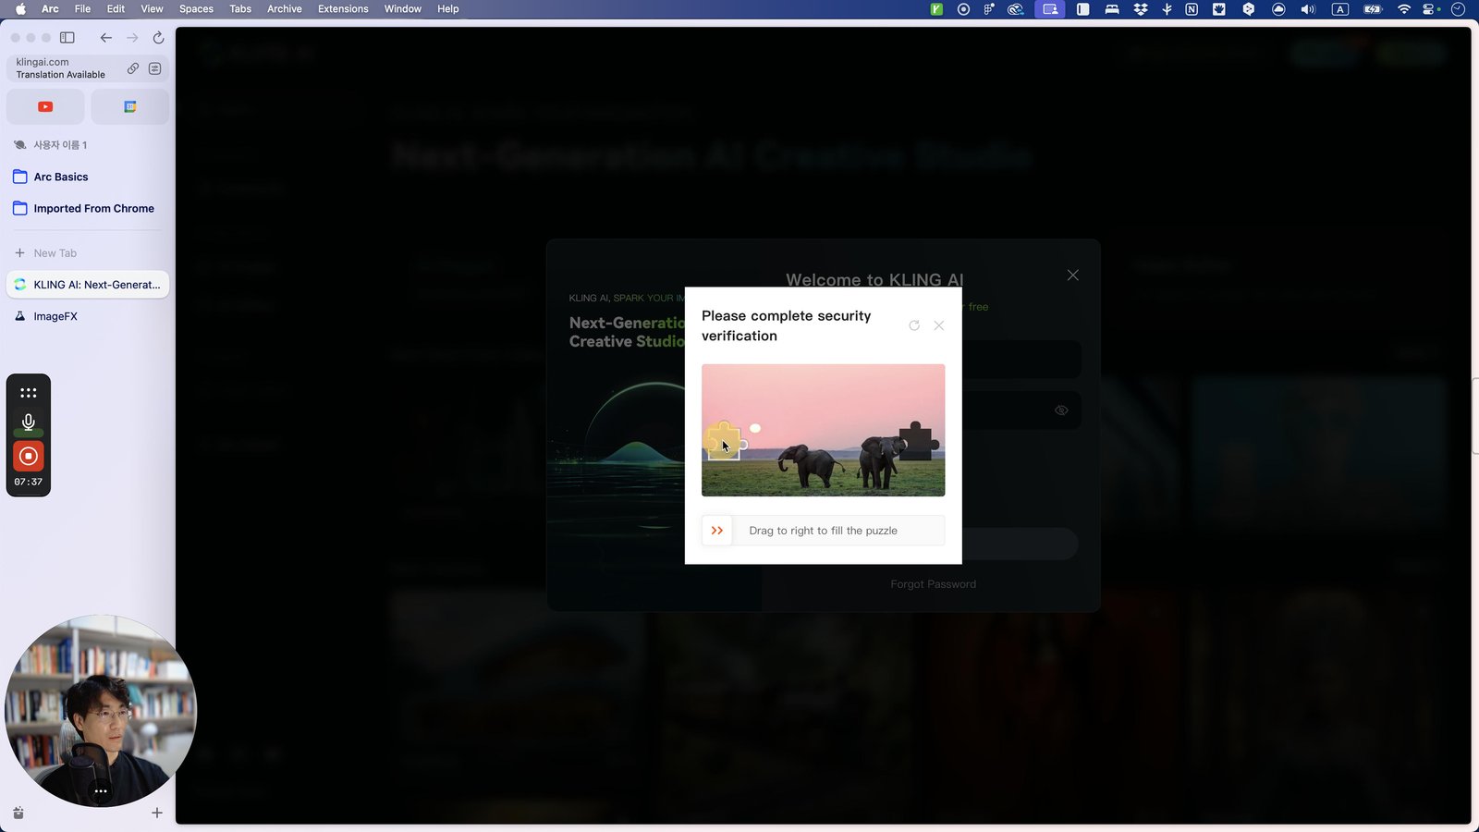The image size is (1479, 832).
Task: Open site controls icon next to URL
Action: pos(154,68)
